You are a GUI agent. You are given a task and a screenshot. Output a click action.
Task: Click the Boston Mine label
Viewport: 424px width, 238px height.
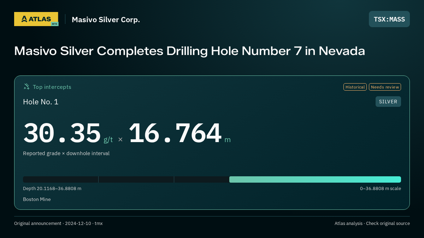tap(37, 199)
